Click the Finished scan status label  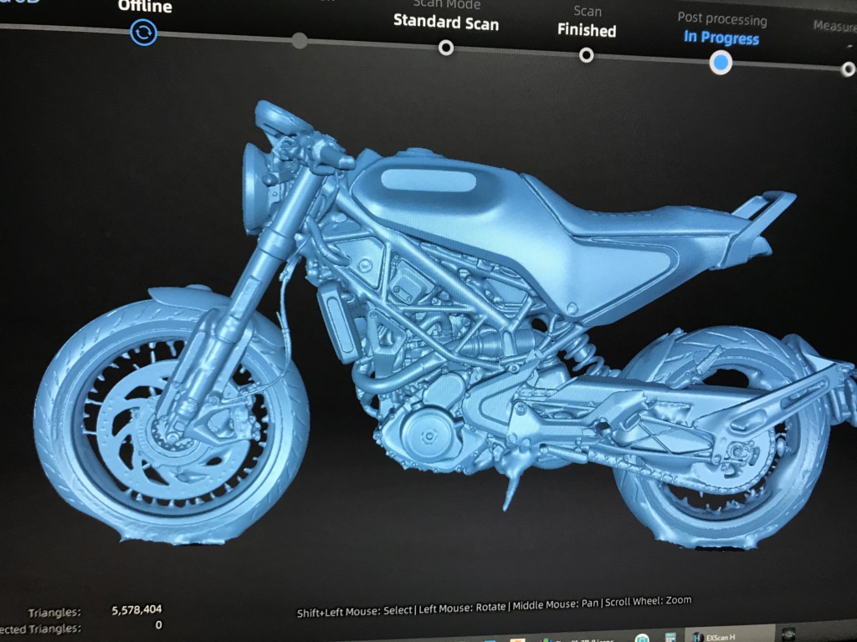587,30
